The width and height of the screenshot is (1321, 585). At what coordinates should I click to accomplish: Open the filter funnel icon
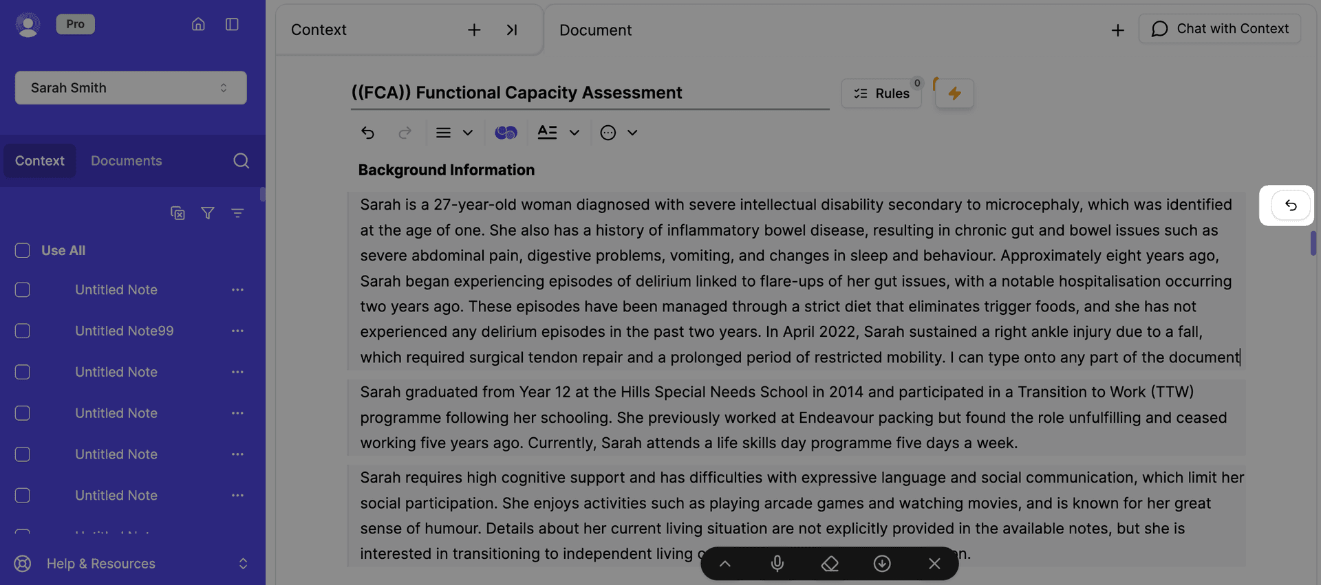point(207,213)
